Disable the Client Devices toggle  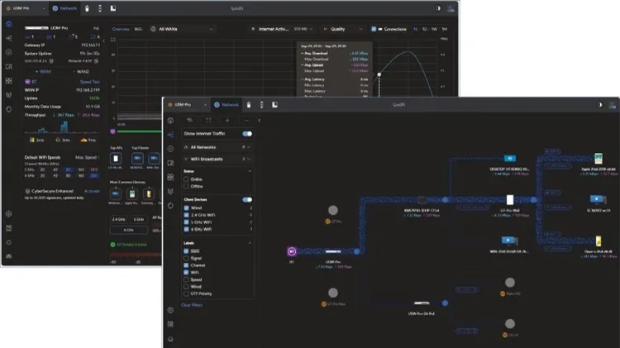click(247, 199)
